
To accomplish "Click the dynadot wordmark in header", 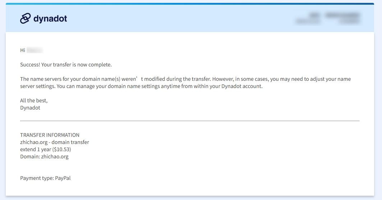I will tap(50, 18).
